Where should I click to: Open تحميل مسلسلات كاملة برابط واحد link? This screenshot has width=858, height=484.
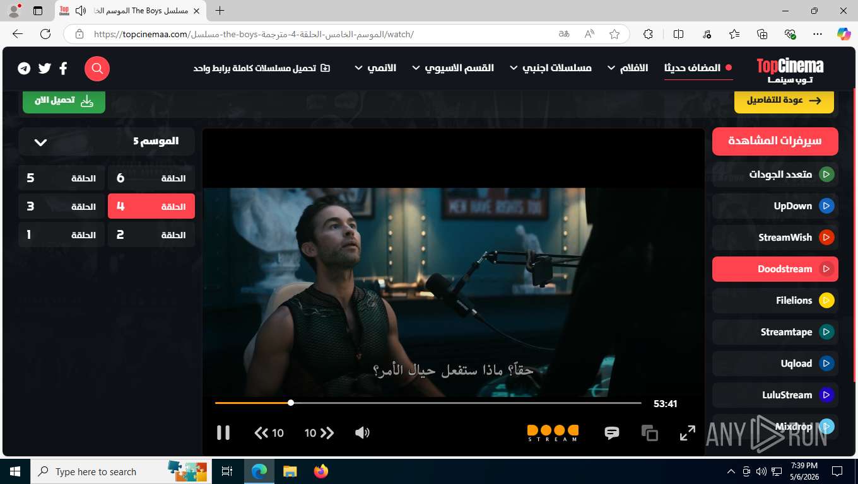point(262,68)
